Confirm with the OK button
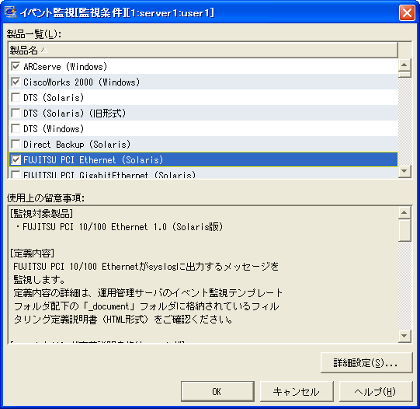Viewport: 420px width, 409px height. [217, 391]
